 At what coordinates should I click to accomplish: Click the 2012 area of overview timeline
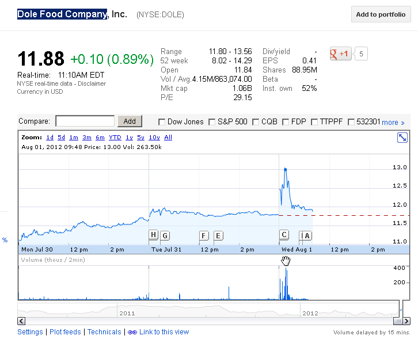tap(310, 313)
